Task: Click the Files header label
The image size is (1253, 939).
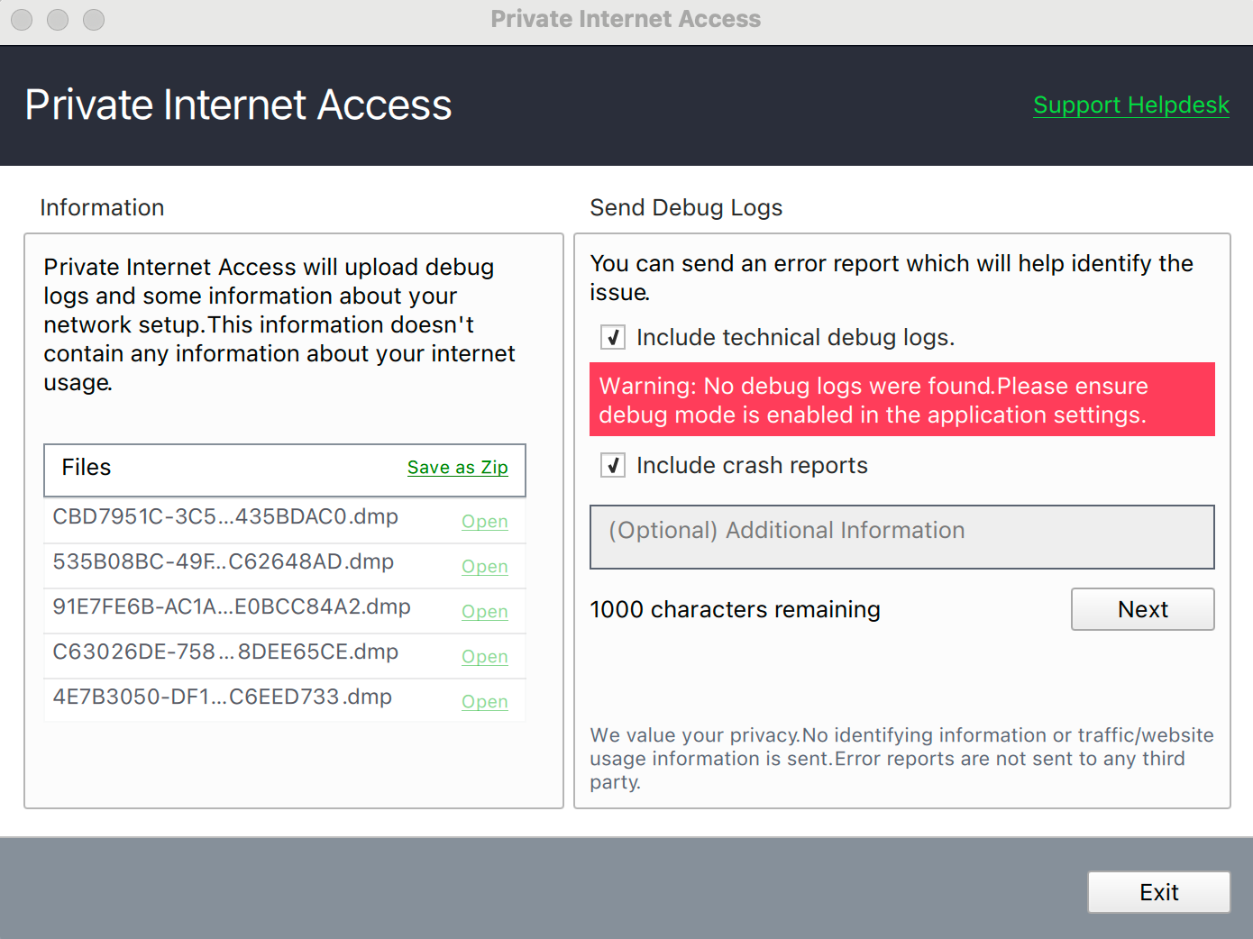Action: [87, 468]
